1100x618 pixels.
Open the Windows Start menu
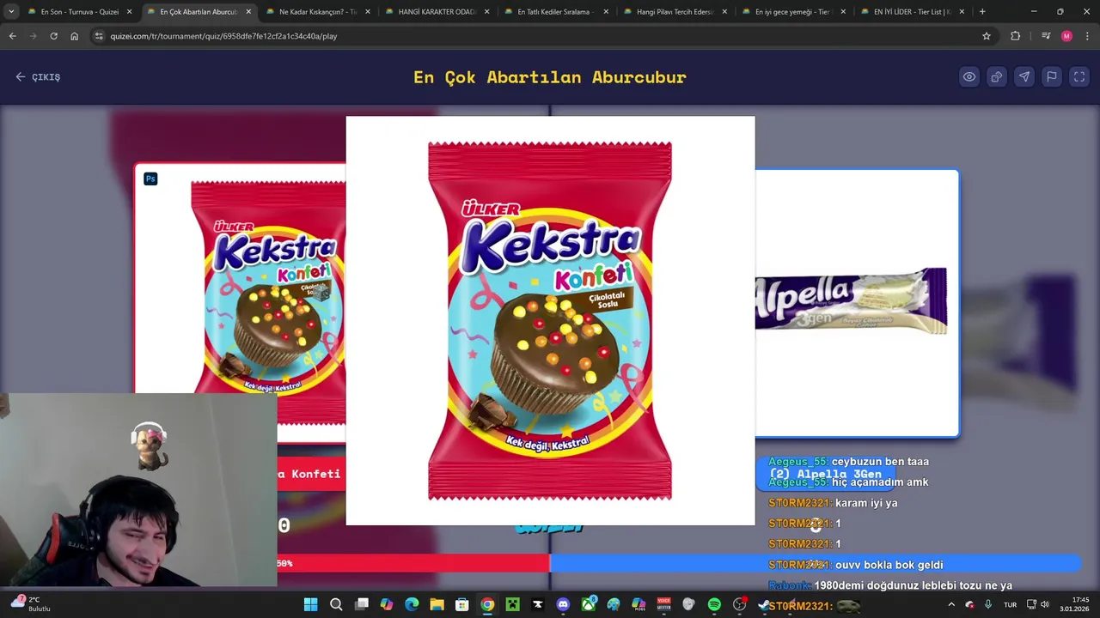tap(310, 604)
